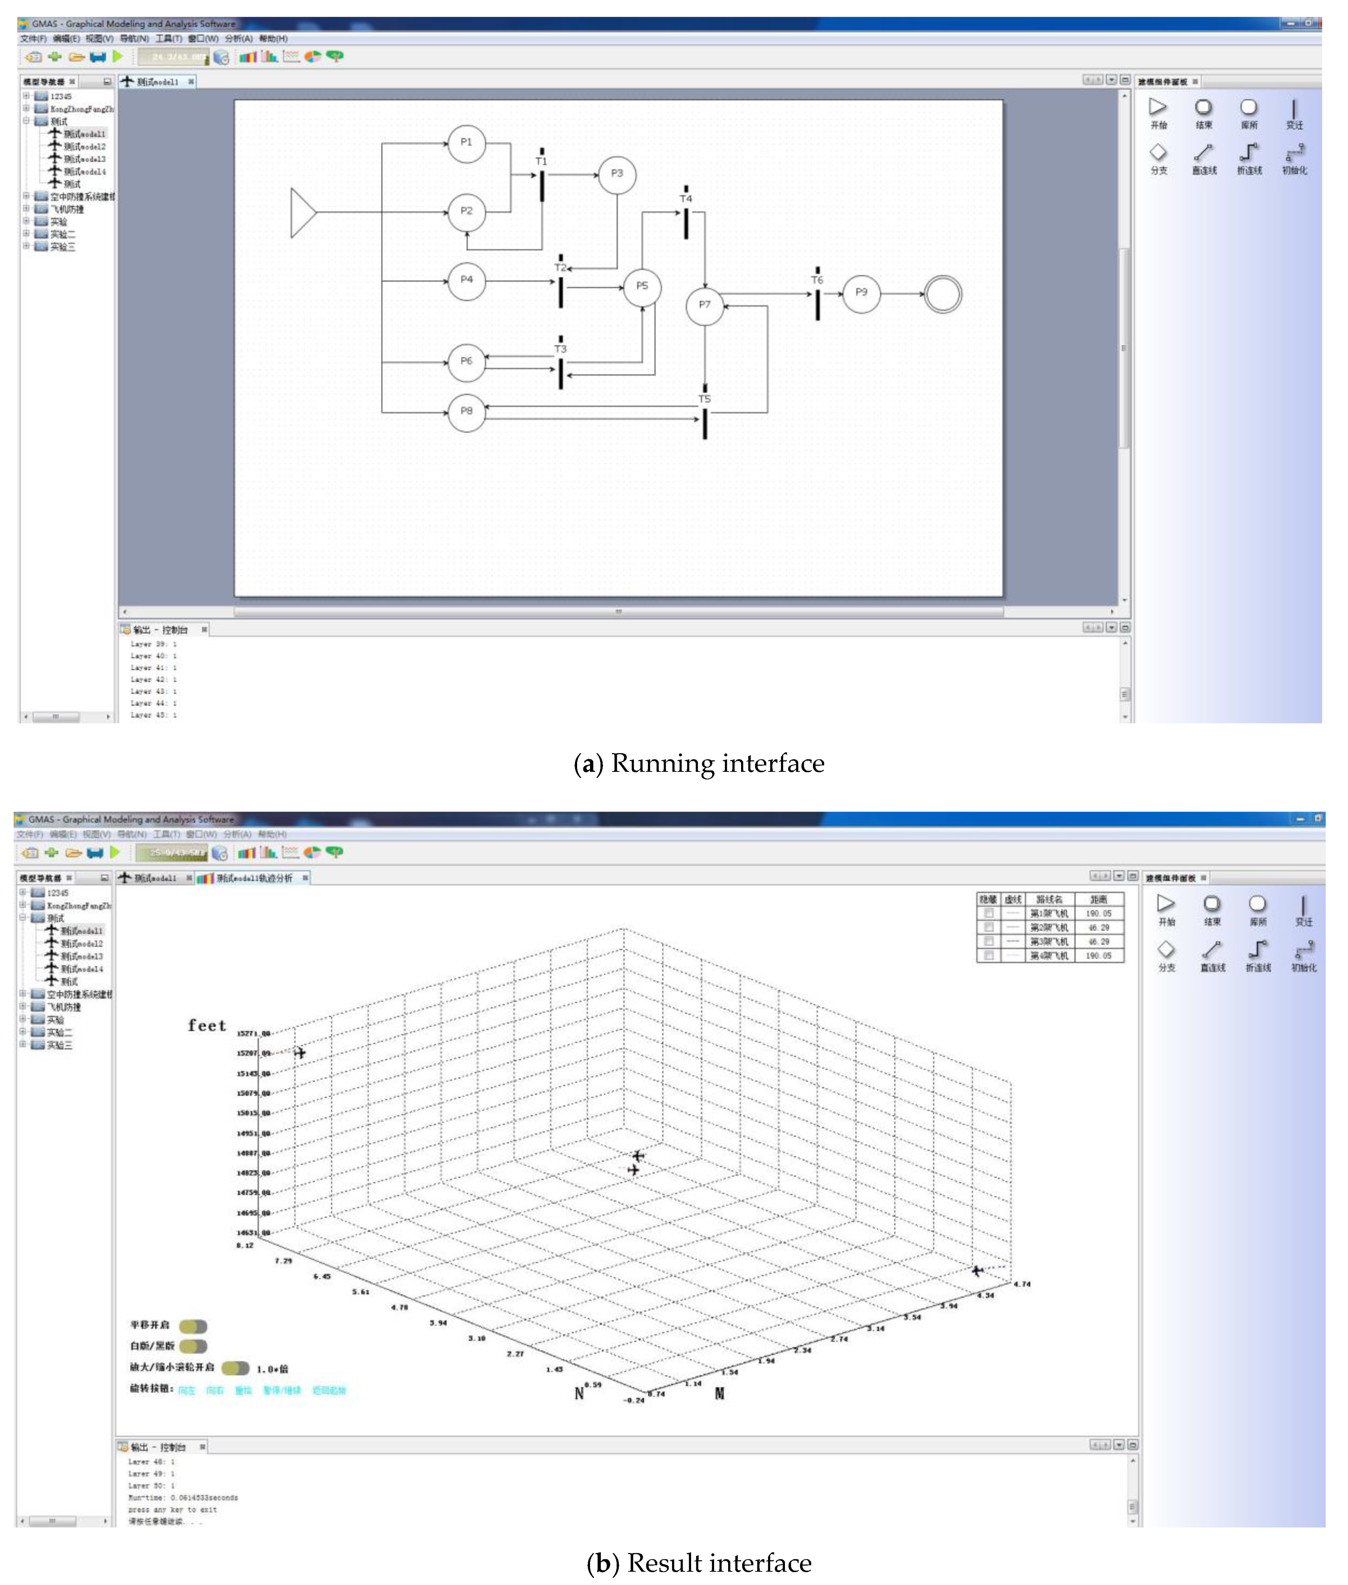This screenshot has width=1348, height=1585.
Task: Toggle the 平移开启 pan switch
Action: [193, 1327]
